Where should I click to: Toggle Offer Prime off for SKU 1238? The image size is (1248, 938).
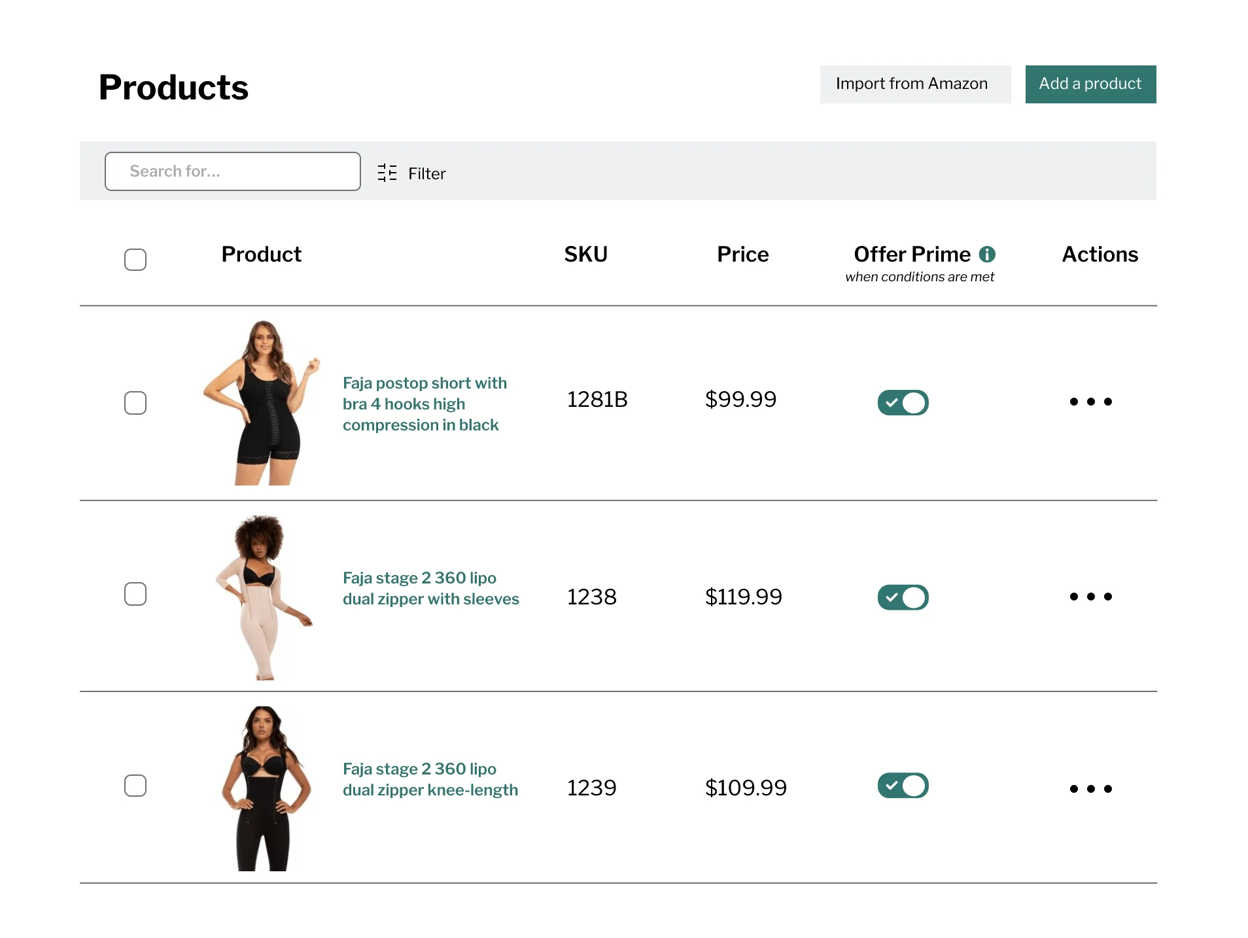click(x=903, y=597)
